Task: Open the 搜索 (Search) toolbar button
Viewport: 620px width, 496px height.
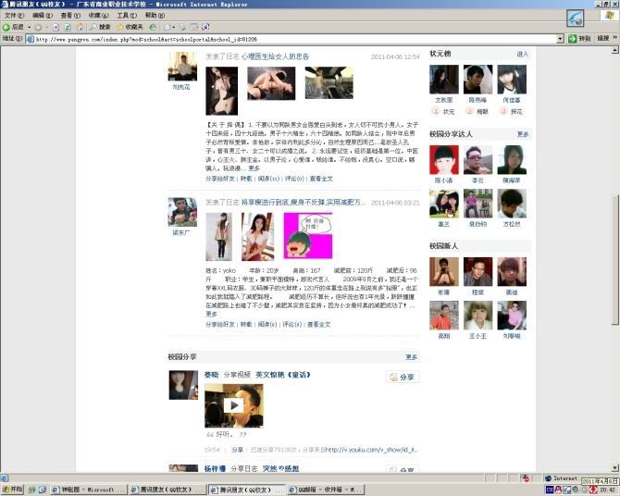Action: pos(100,27)
